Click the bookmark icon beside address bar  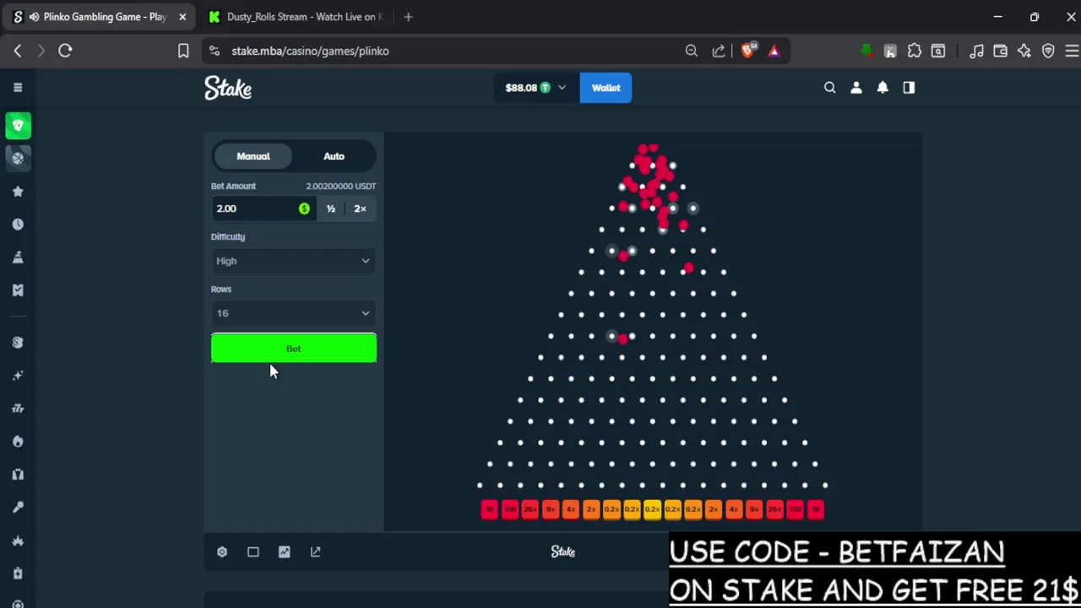(x=183, y=51)
